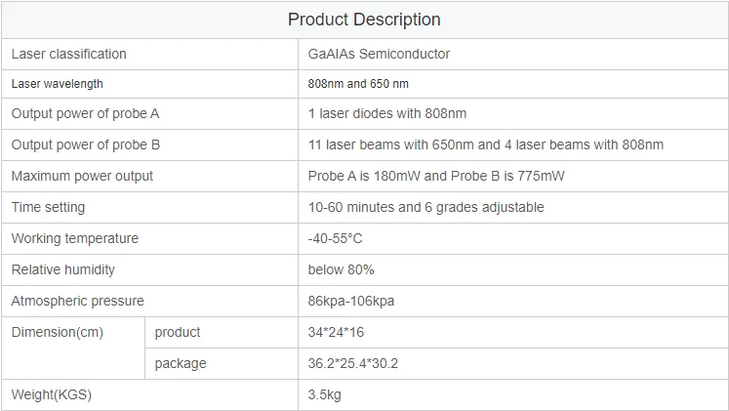This screenshot has height=411, width=729.
Task: Click Probe A is 180mW value
Action: (x=435, y=176)
